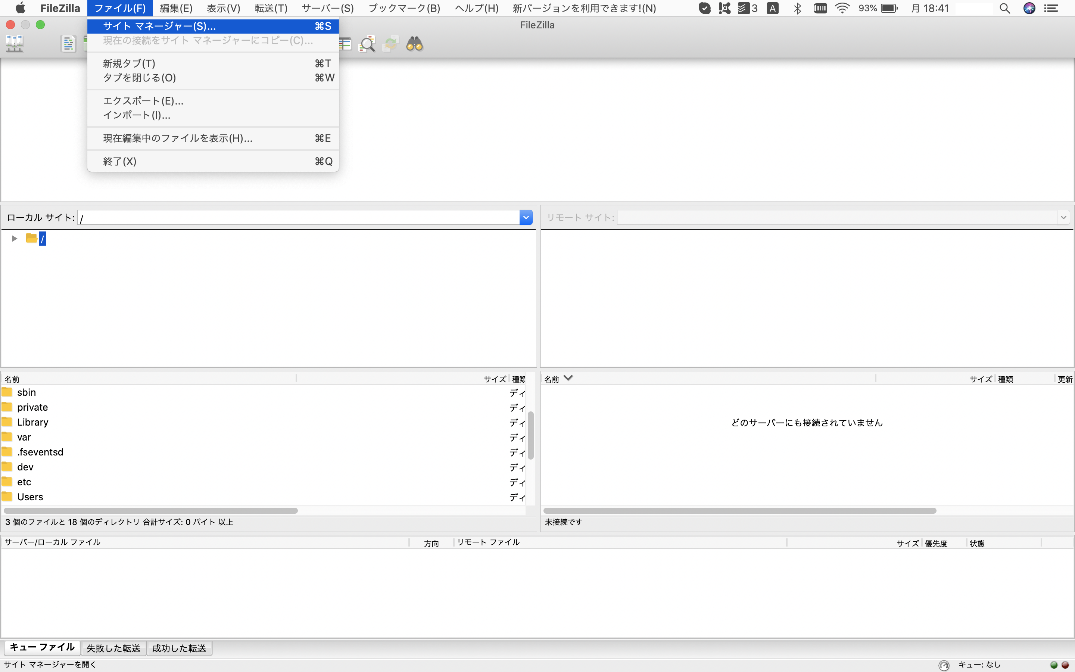Sort the remote list by 名前 column header
This screenshot has height=672, width=1075.
552,379
